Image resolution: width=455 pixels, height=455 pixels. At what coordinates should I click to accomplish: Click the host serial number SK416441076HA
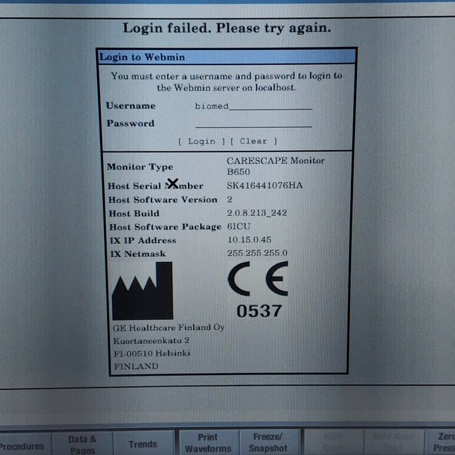click(265, 186)
